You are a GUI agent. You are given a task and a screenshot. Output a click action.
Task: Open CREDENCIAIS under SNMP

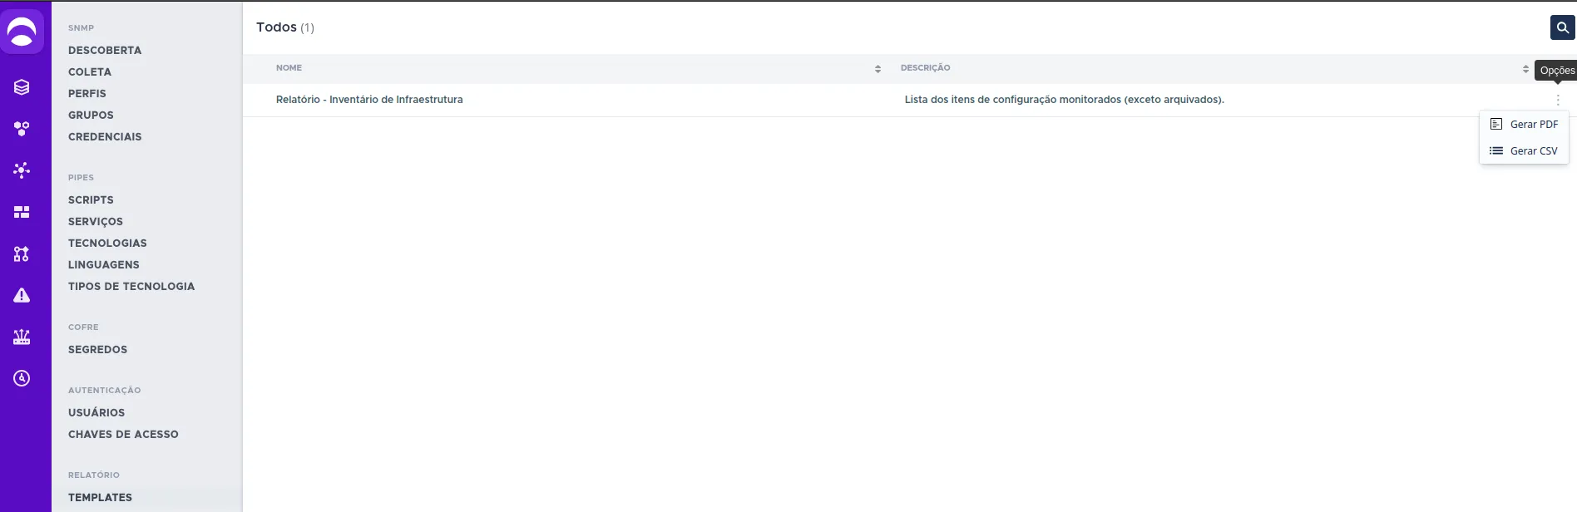click(x=105, y=137)
